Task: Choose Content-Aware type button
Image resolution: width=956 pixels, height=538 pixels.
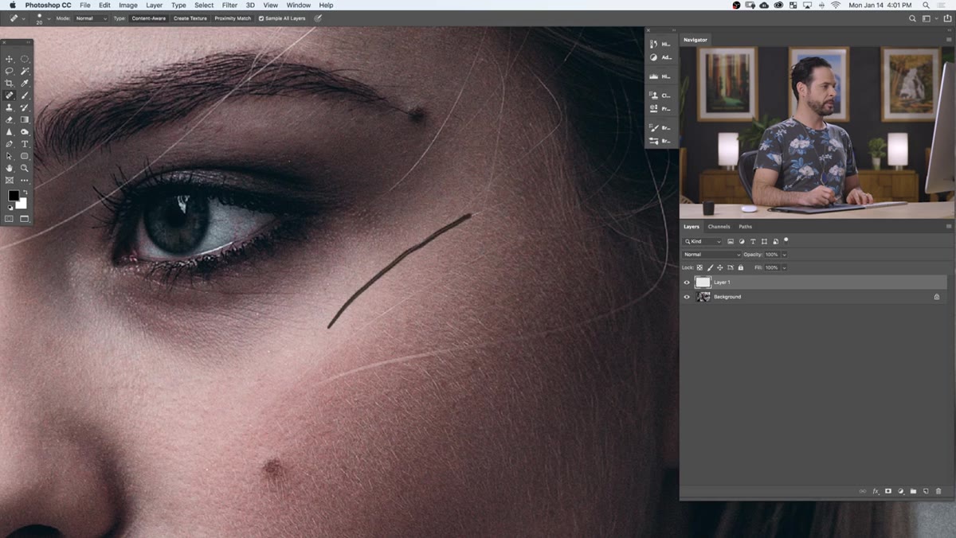Action: click(148, 18)
